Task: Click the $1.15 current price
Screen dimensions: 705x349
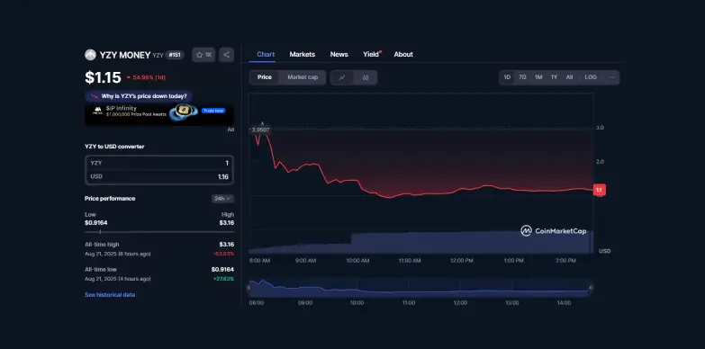Action: (103, 77)
